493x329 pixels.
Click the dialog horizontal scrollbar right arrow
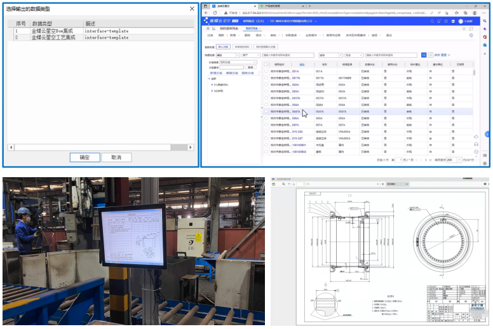click(x=191, y=147)
